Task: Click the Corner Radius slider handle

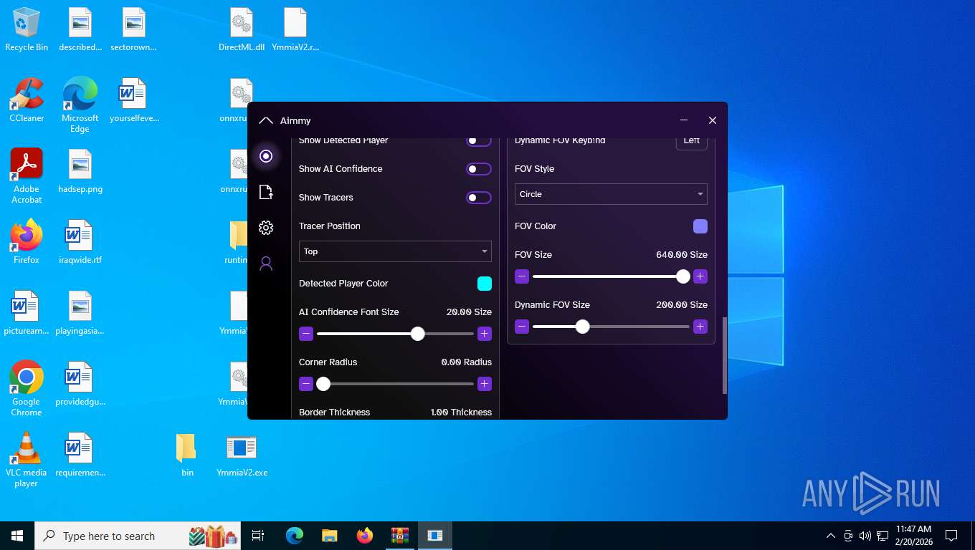Action: (323, 384)
